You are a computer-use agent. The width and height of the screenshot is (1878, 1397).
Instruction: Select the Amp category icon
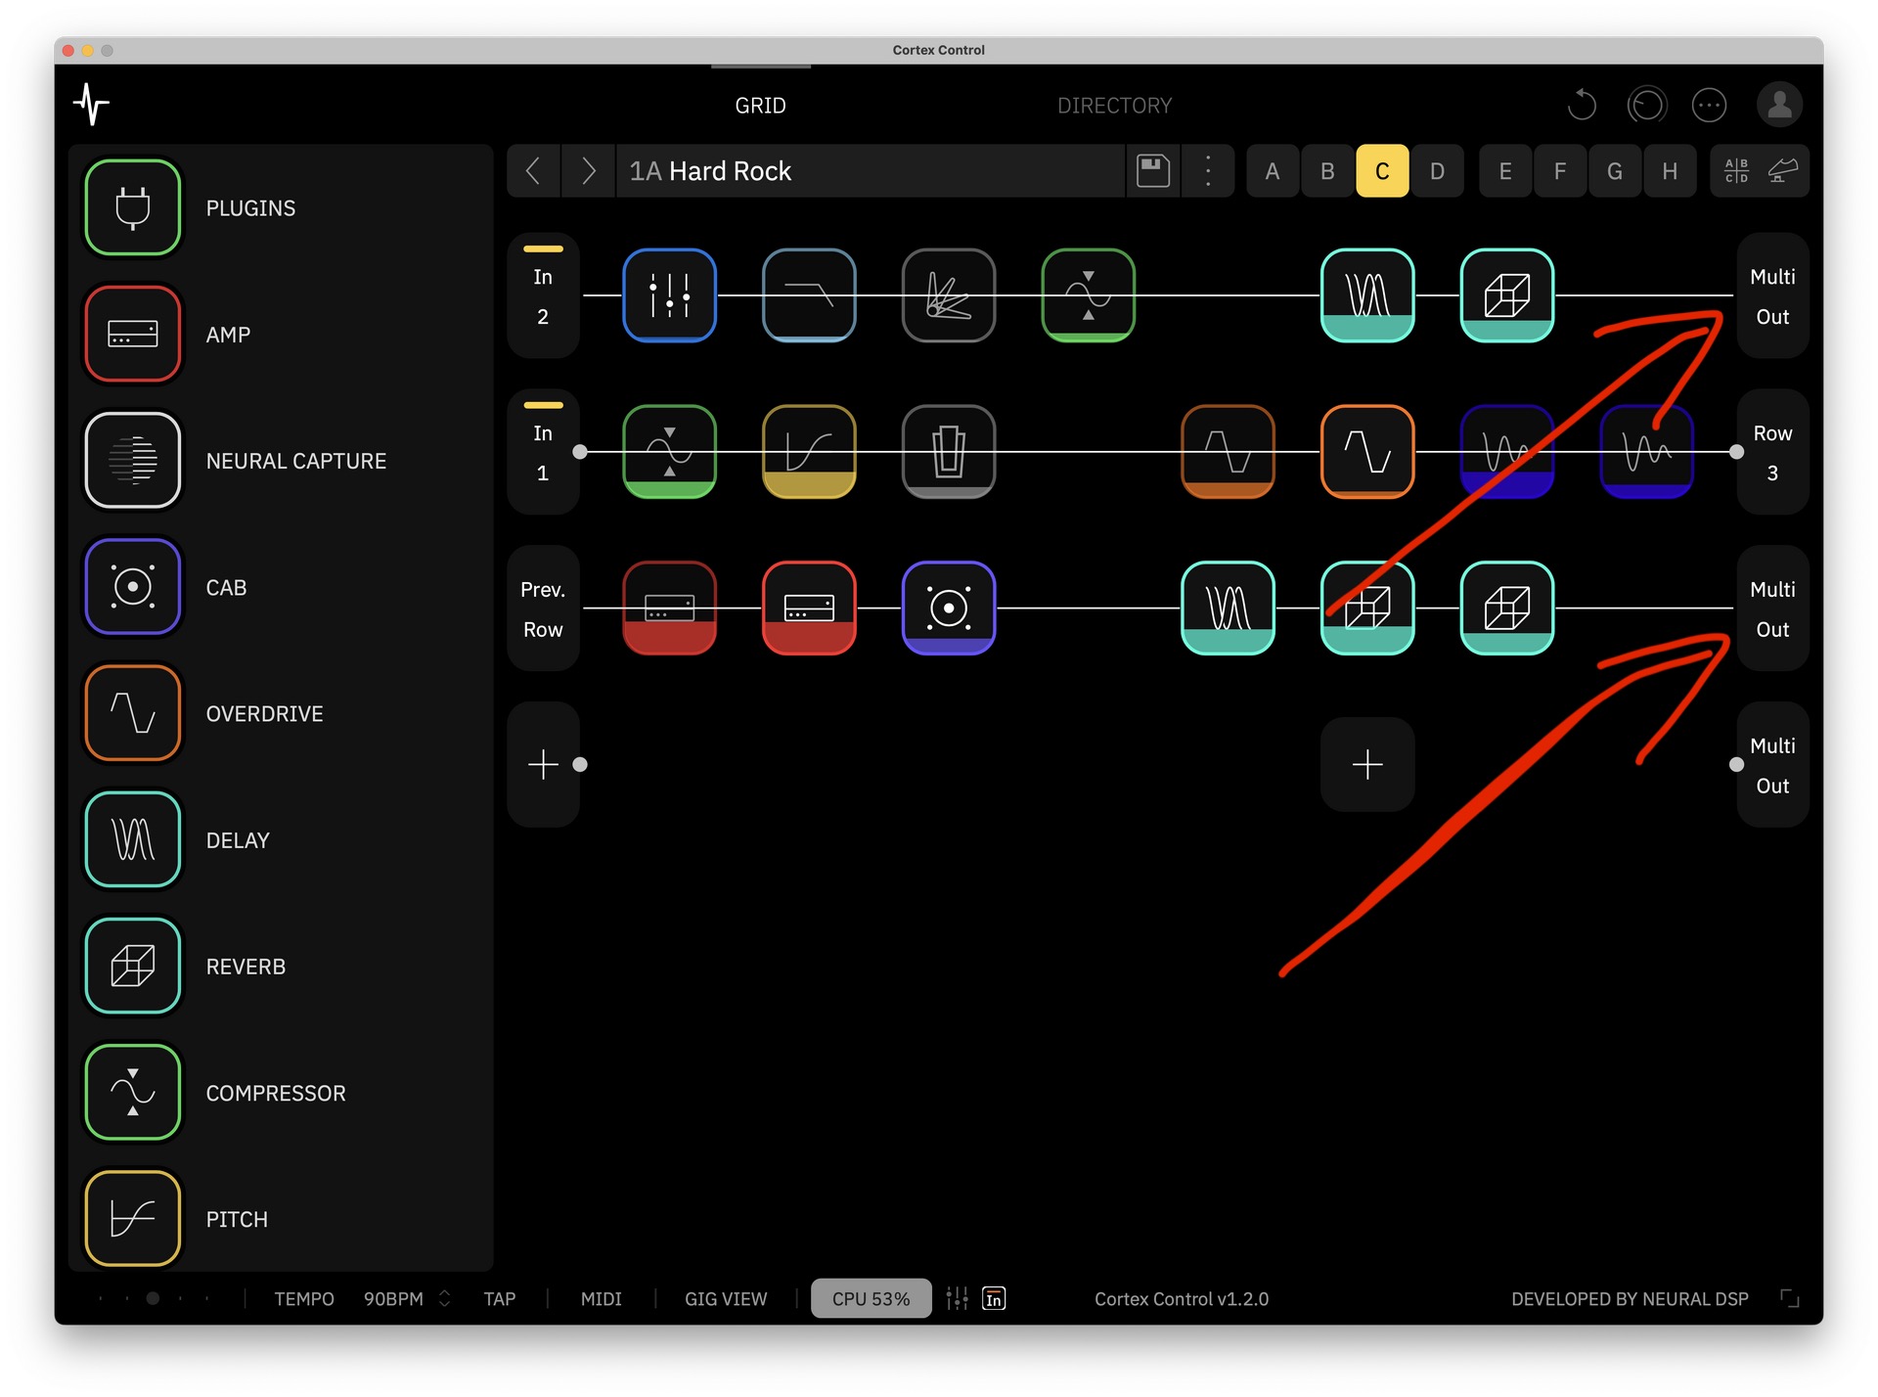(x=133, y=334)
